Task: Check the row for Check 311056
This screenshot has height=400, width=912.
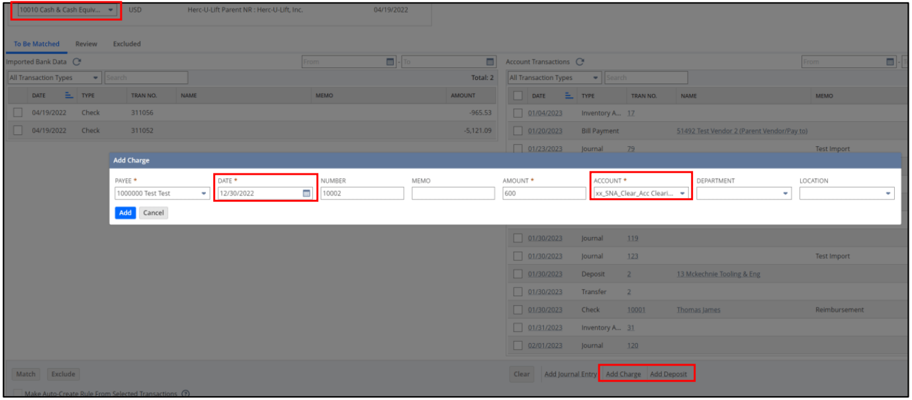Action: [16, 113]
